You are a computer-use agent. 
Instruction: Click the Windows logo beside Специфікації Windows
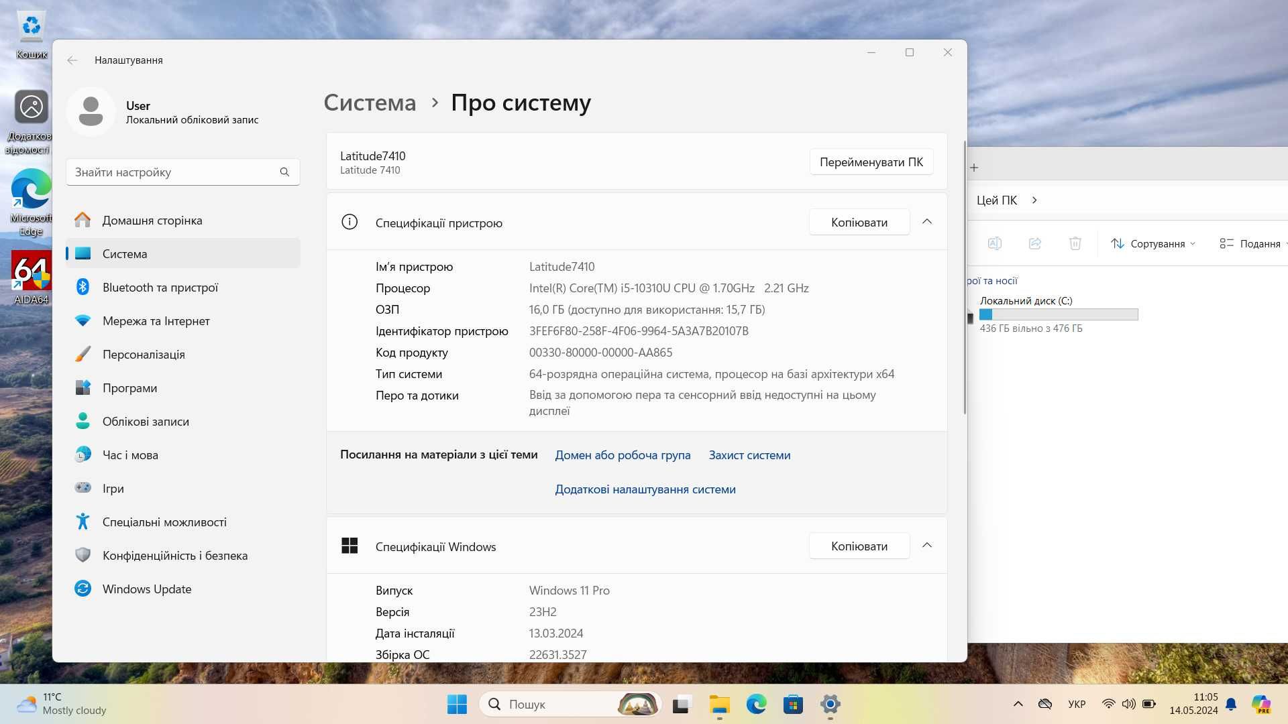(350, 546)
